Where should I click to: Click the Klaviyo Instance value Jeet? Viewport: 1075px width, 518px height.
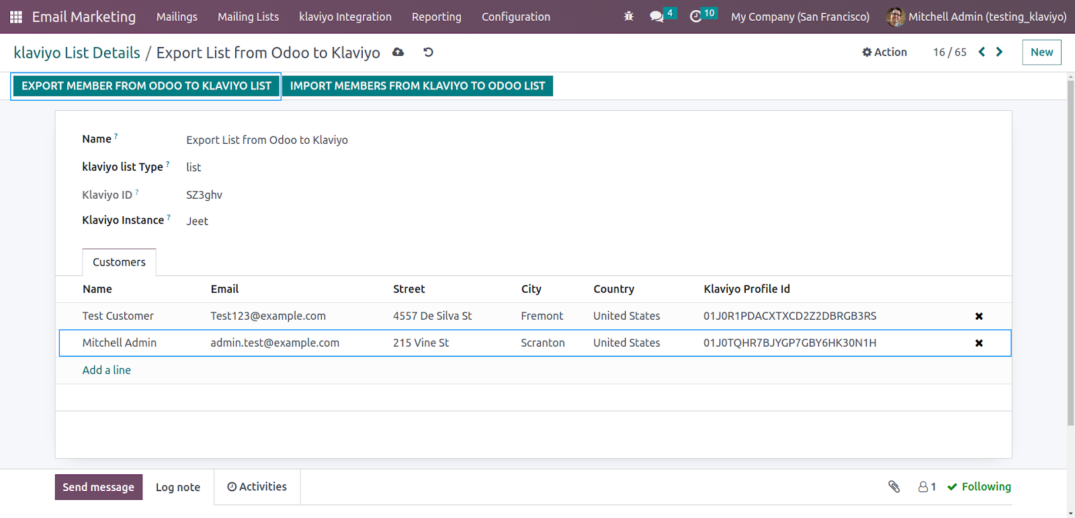(x=197, y=221)
